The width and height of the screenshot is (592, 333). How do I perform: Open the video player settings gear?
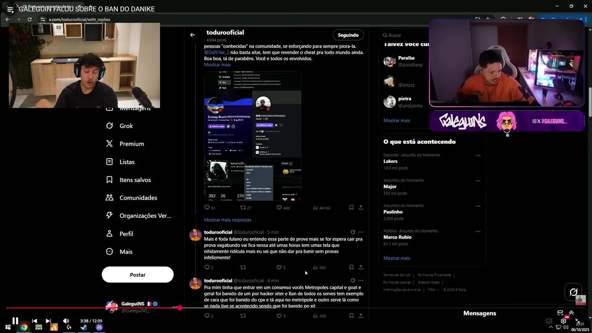[x=563, y=321]
